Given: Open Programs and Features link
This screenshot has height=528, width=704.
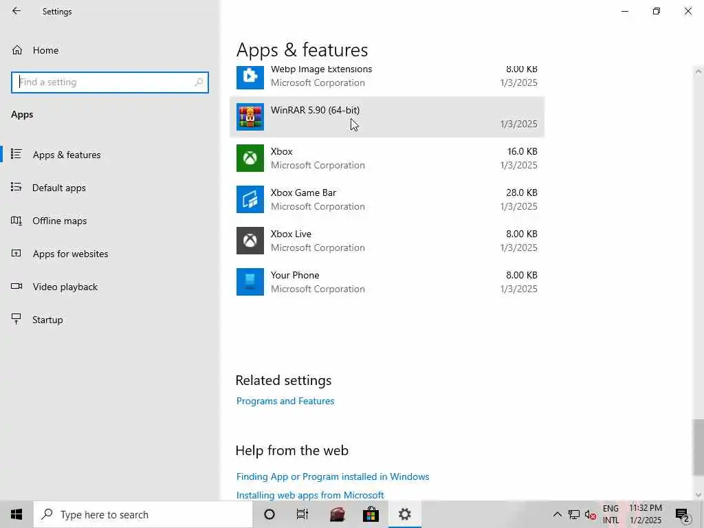Looking at the screenshot, I should tap(285, 401).
